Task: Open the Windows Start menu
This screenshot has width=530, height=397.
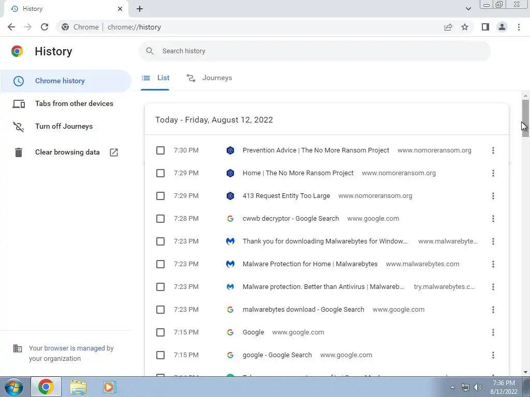Action: pyautogui.click(x=13, y=387)
